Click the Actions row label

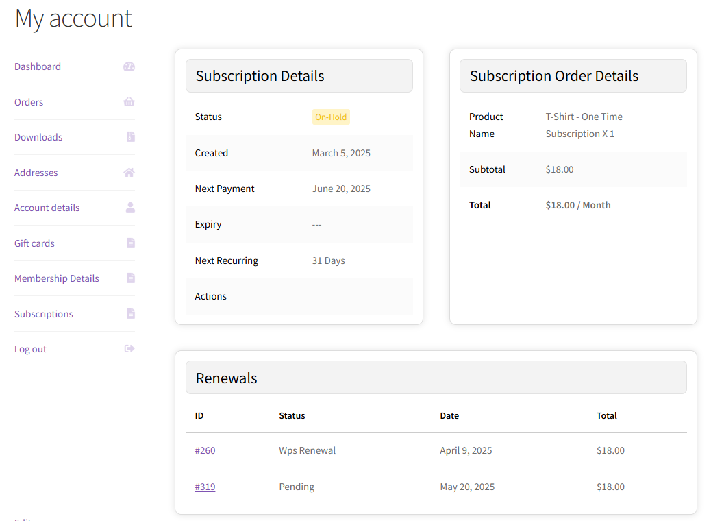click(x=210, y=296)
